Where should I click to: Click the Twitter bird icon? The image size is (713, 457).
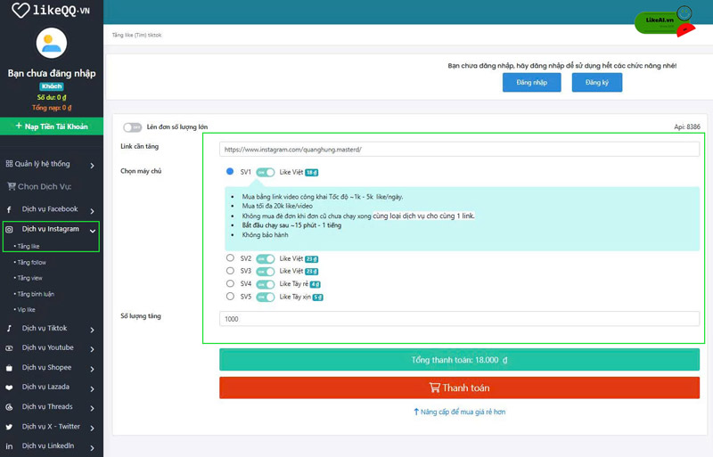[9, 427]
